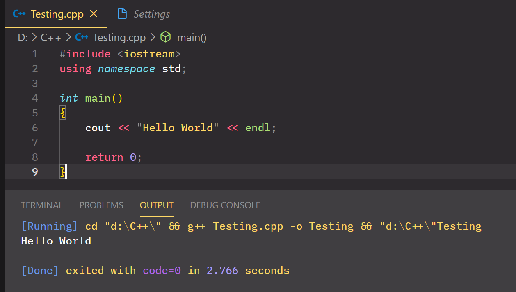The height and width of the screenshot is (292, 516).
Task: Click the Settings file icon in the tab bar
Action: (x=122, y=14)
